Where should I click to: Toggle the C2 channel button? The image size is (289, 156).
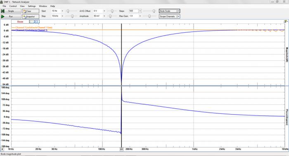point(37,22)
